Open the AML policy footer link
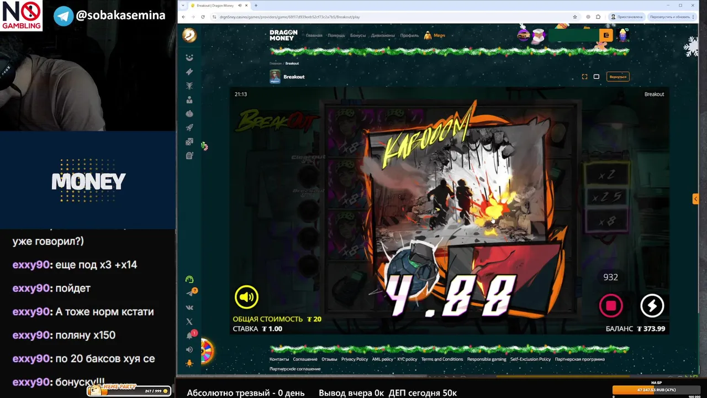The image size is (707, 398). click(383, 359)
